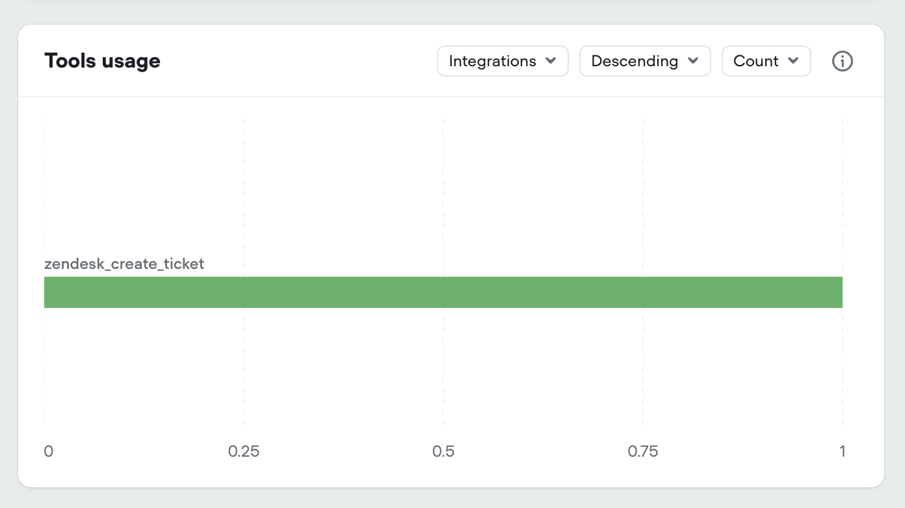The image size is (905, 508).
Task: Expand the Count metric dropdown
Action: [766, 60]
